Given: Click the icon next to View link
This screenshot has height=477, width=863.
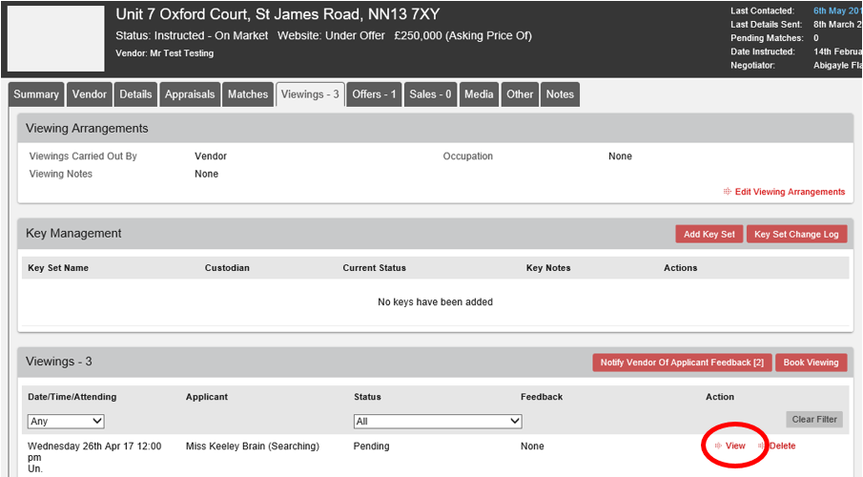Looking at the screenshot, I should (x=718, y=446).
